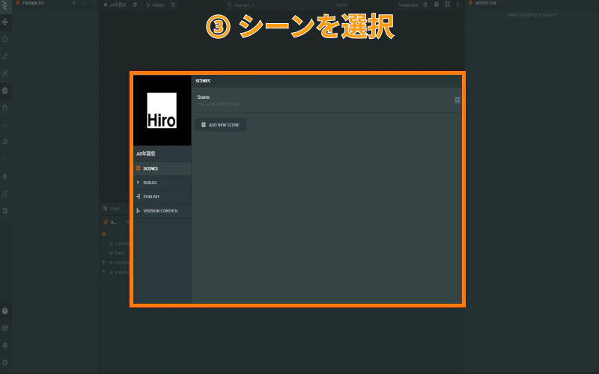
Task: Select the fonts assets folder
Action: click(118, 253)
